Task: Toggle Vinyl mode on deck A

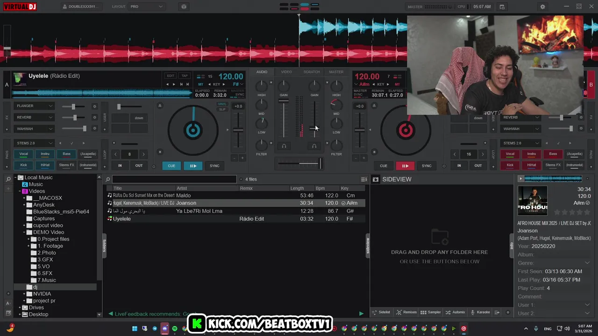Action: click(222, 104)
